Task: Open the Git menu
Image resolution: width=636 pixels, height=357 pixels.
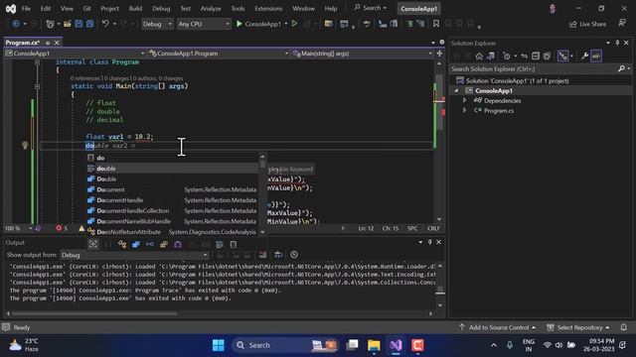Action: tap(86, 9)
